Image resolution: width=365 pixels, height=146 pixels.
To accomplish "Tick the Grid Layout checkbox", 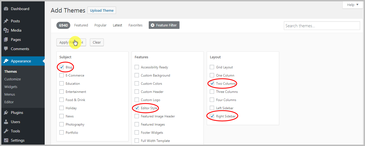I will [x=212, y=67].
